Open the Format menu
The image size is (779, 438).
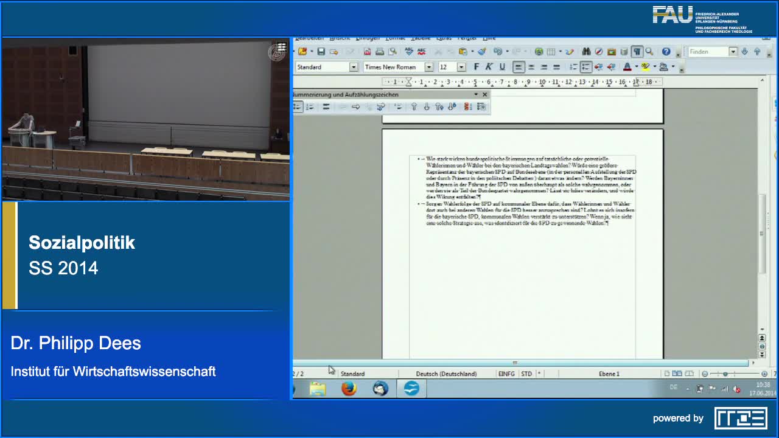(x=395, y=38)
